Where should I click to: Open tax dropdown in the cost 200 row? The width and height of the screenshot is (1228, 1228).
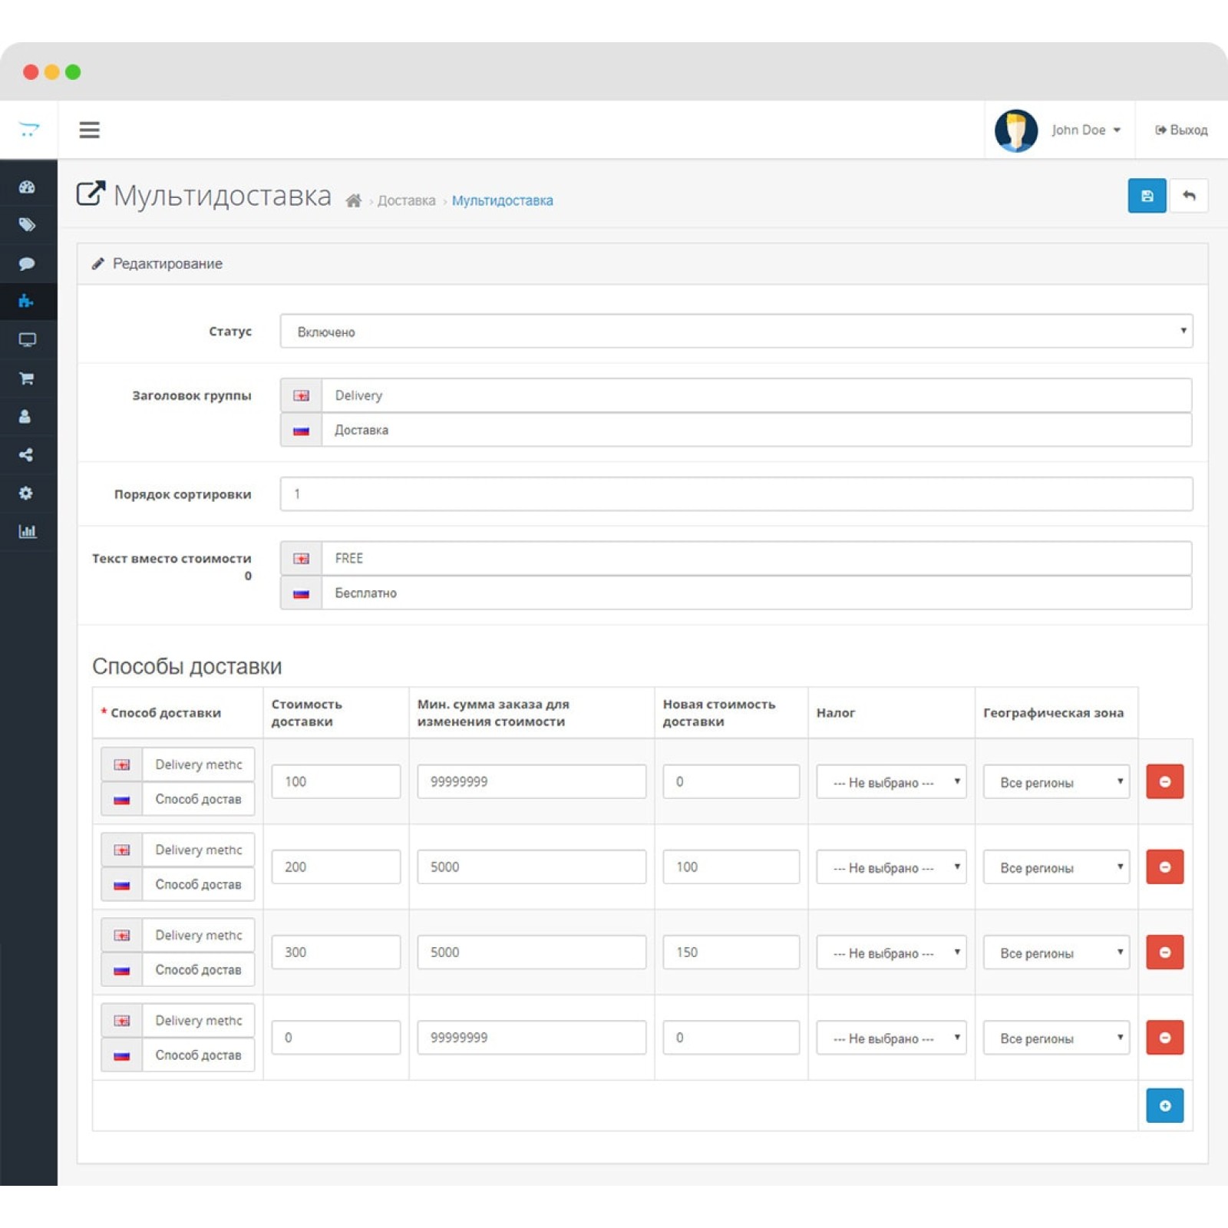pos(890,867)
